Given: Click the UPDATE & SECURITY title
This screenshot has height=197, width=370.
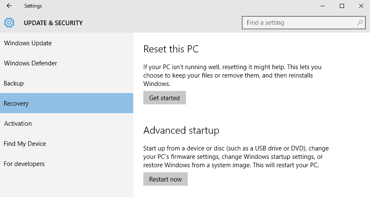Looking at the screenshot, I should pos(53,23).
